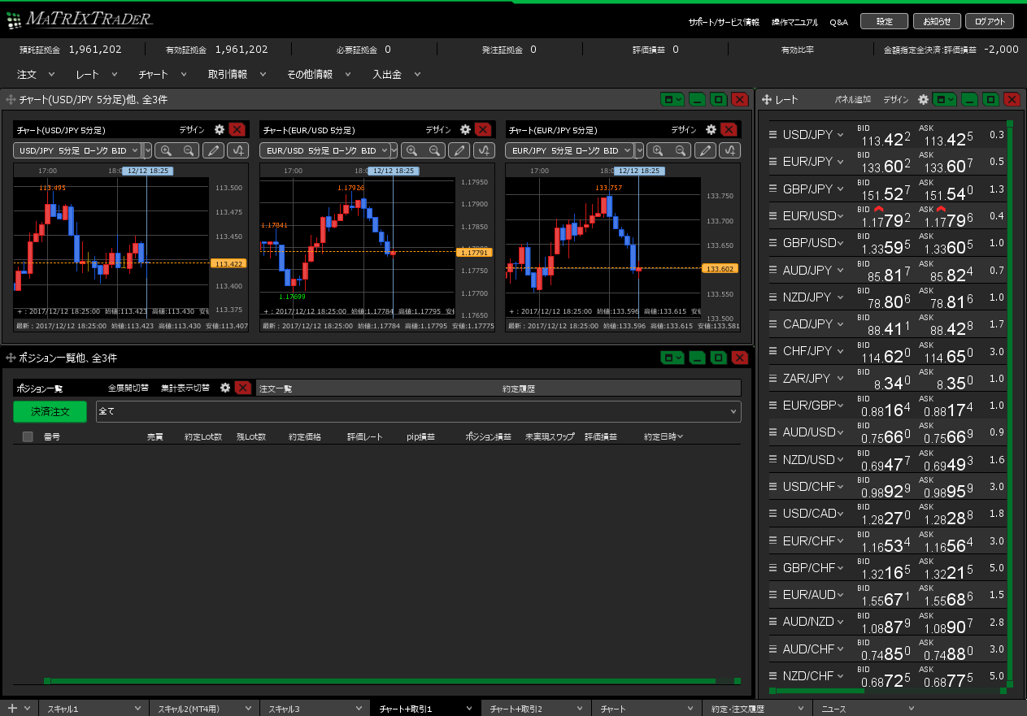
Task: Open the 取引情報 menu
Action: click(237, 75)
